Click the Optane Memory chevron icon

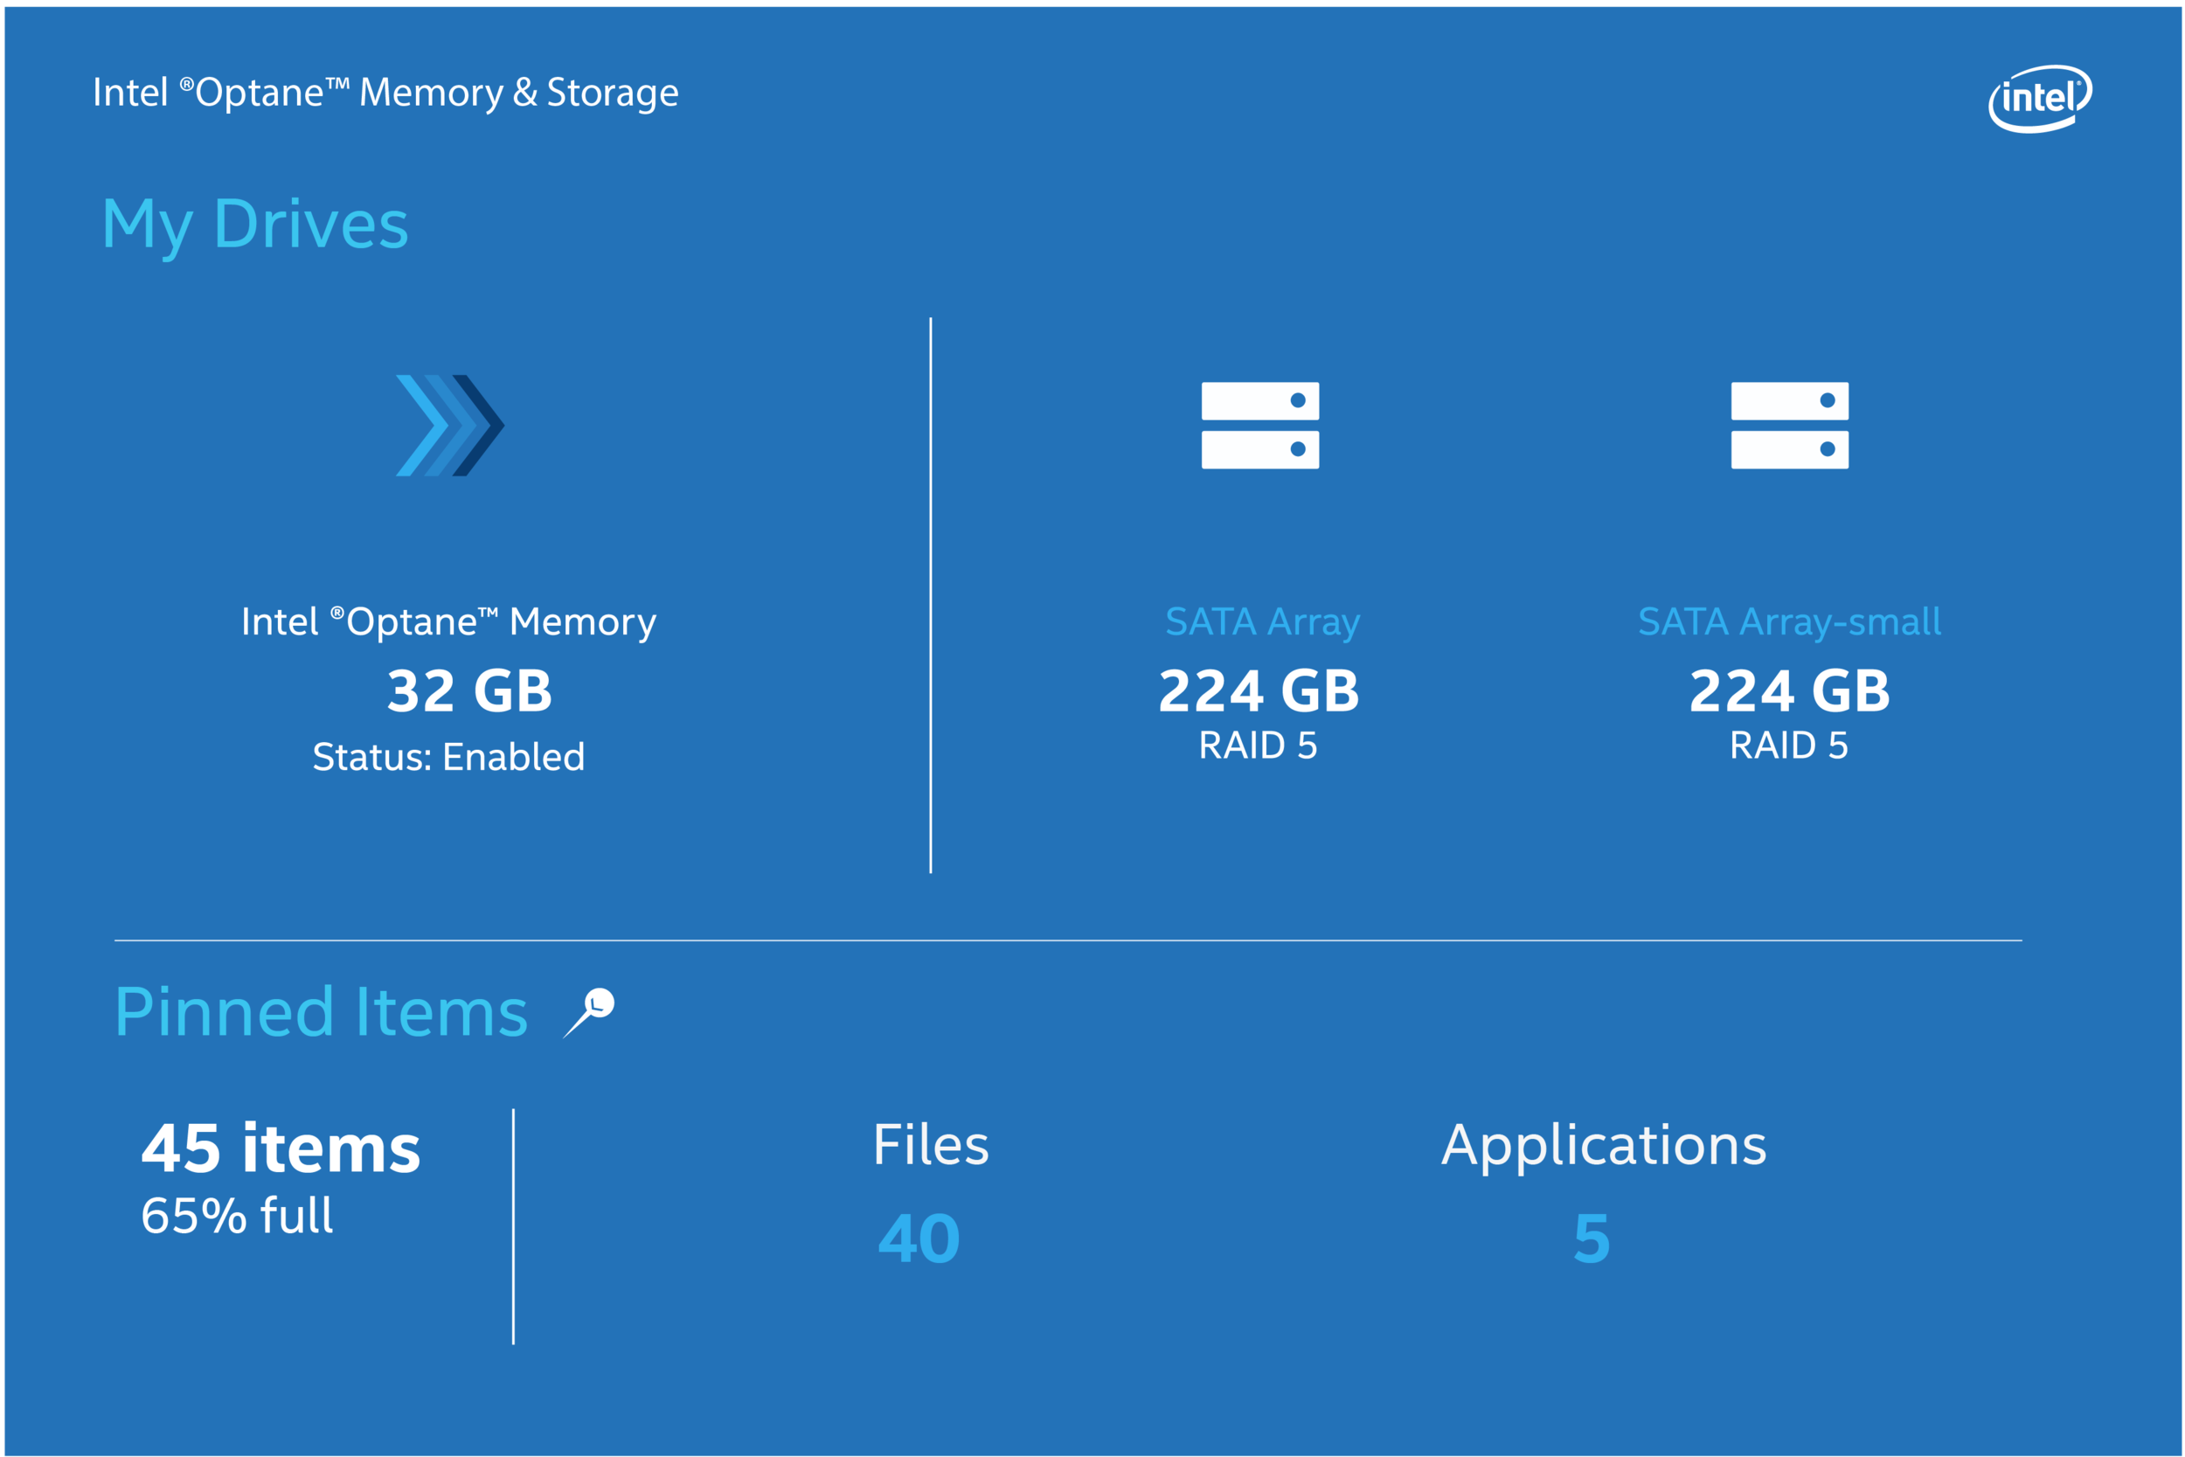449,426
